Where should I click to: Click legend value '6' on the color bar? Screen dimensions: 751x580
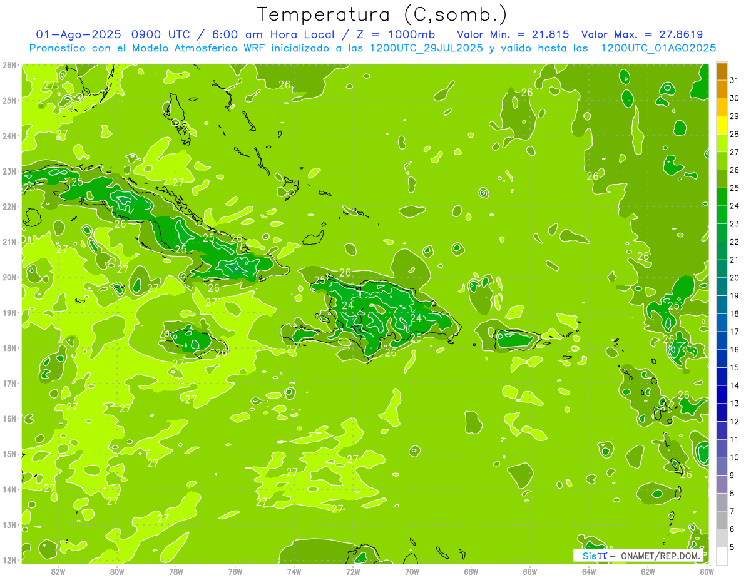tap(732, 529)
